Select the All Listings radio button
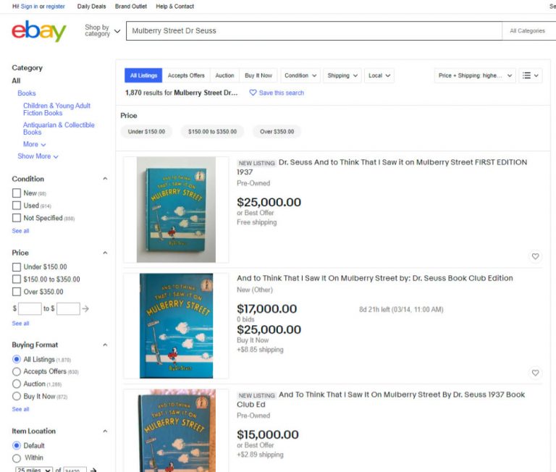The image size is (556, 472). [17, 359]
